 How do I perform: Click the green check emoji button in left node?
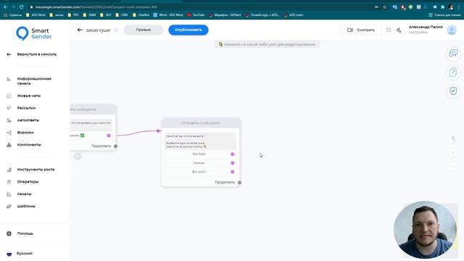(82, 136)
